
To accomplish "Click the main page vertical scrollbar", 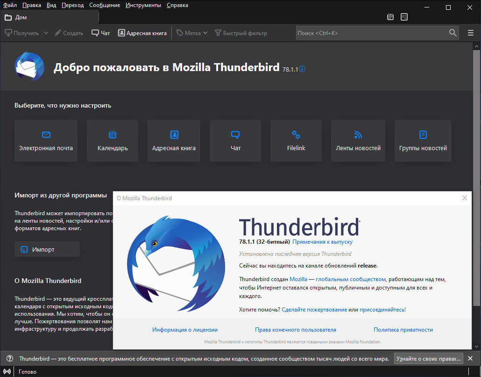I will (476, 177).
